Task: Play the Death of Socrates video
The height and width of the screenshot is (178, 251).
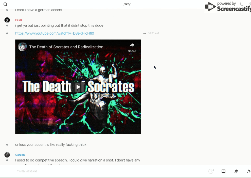Action: [78, 87]
